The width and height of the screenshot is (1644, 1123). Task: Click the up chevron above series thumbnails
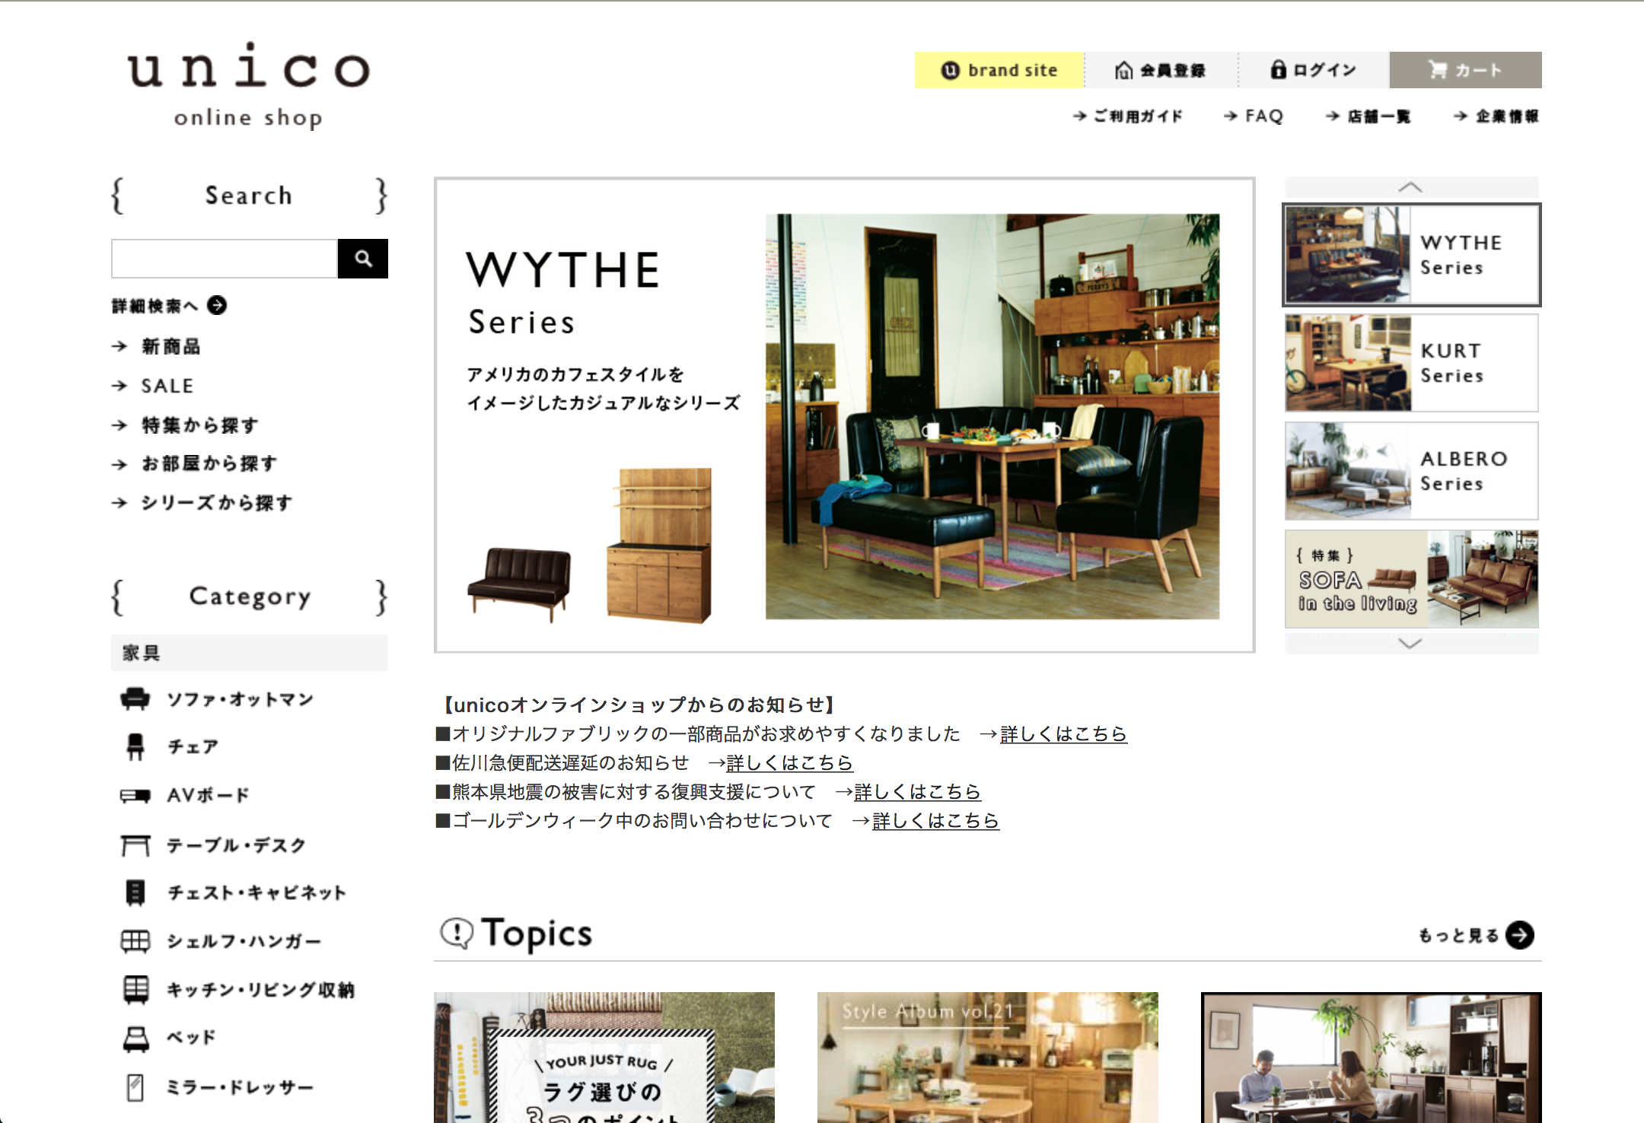point(1411,187)
